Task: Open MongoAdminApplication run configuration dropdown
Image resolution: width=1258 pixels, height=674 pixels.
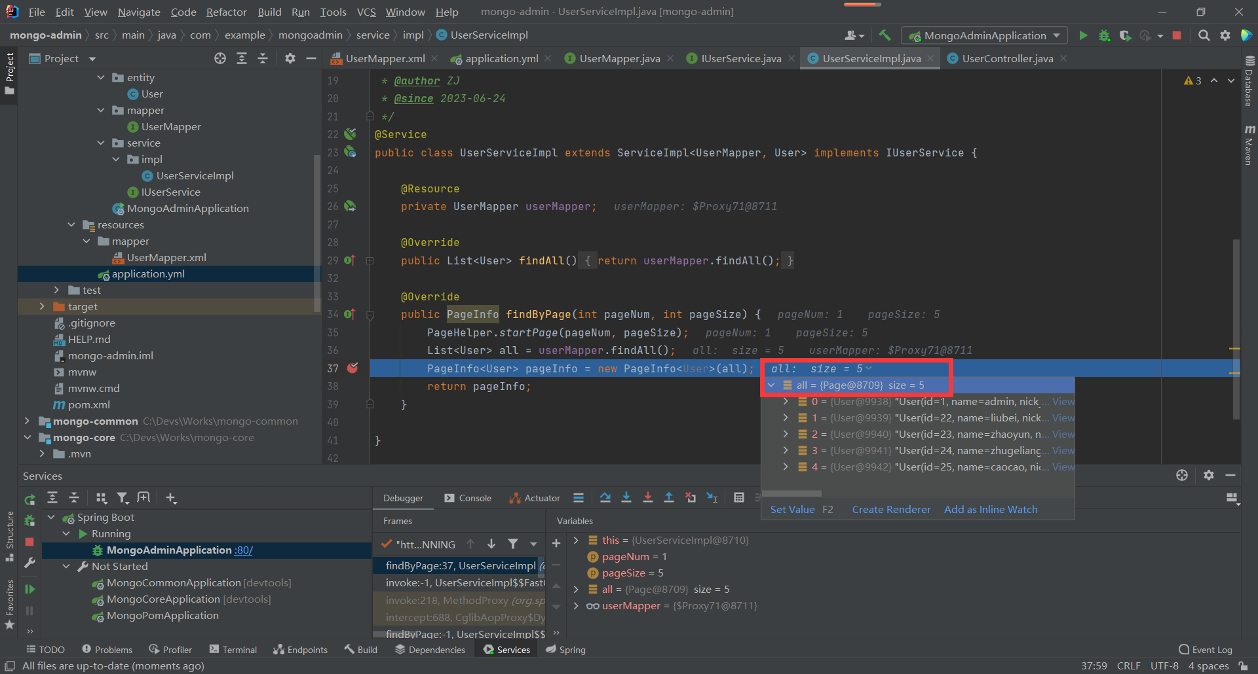Action: 984,35
